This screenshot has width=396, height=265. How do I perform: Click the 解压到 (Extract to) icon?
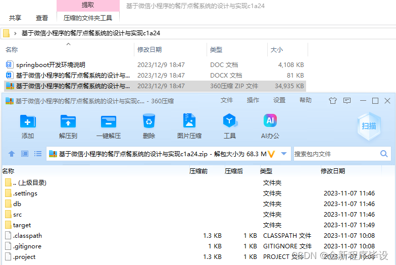[68, 122]
